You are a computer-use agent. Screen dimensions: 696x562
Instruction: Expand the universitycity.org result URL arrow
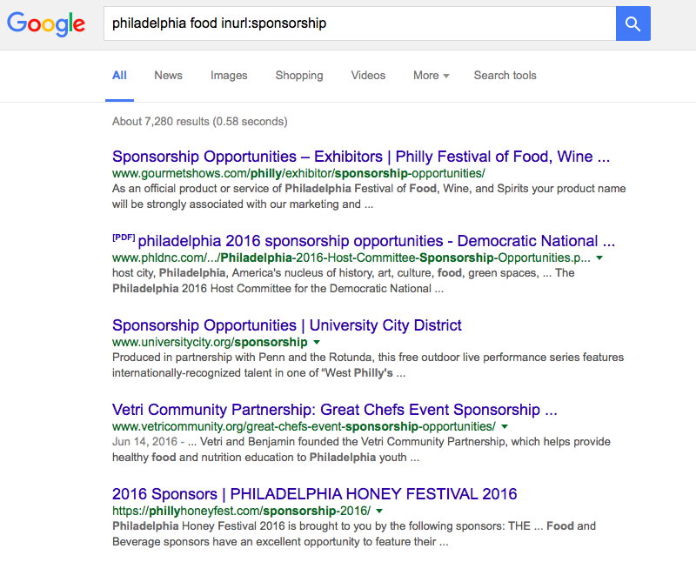click(317, 342)
